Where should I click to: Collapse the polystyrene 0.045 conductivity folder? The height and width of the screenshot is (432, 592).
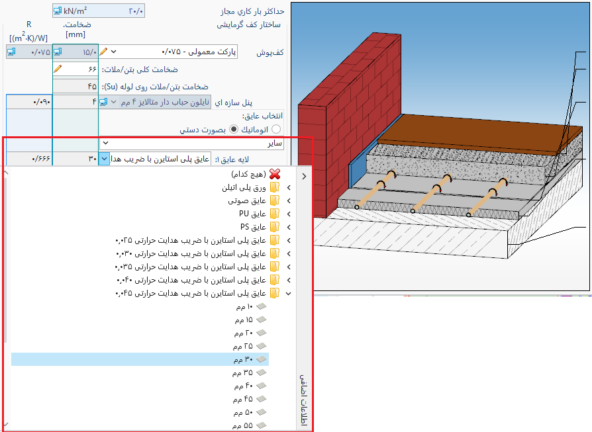[289, 292]
